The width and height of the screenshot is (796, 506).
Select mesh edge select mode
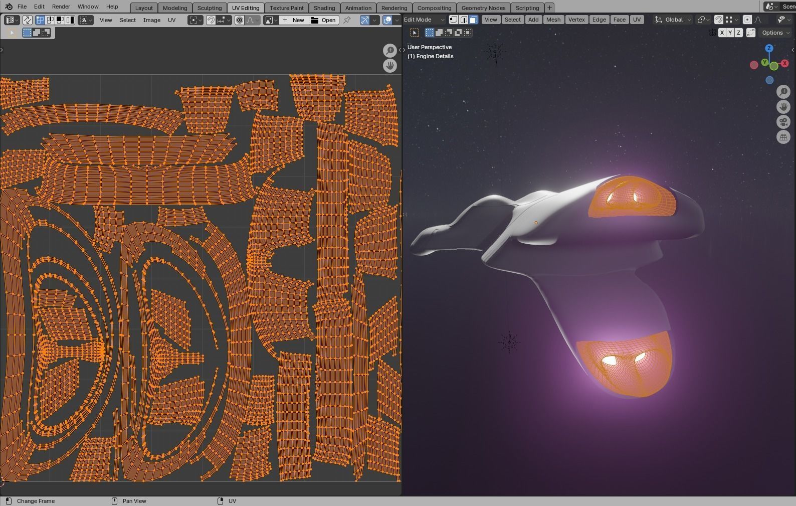point(464,20)
